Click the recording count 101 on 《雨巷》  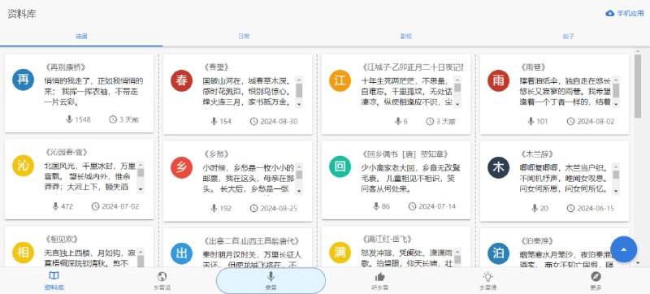(542, 121)
